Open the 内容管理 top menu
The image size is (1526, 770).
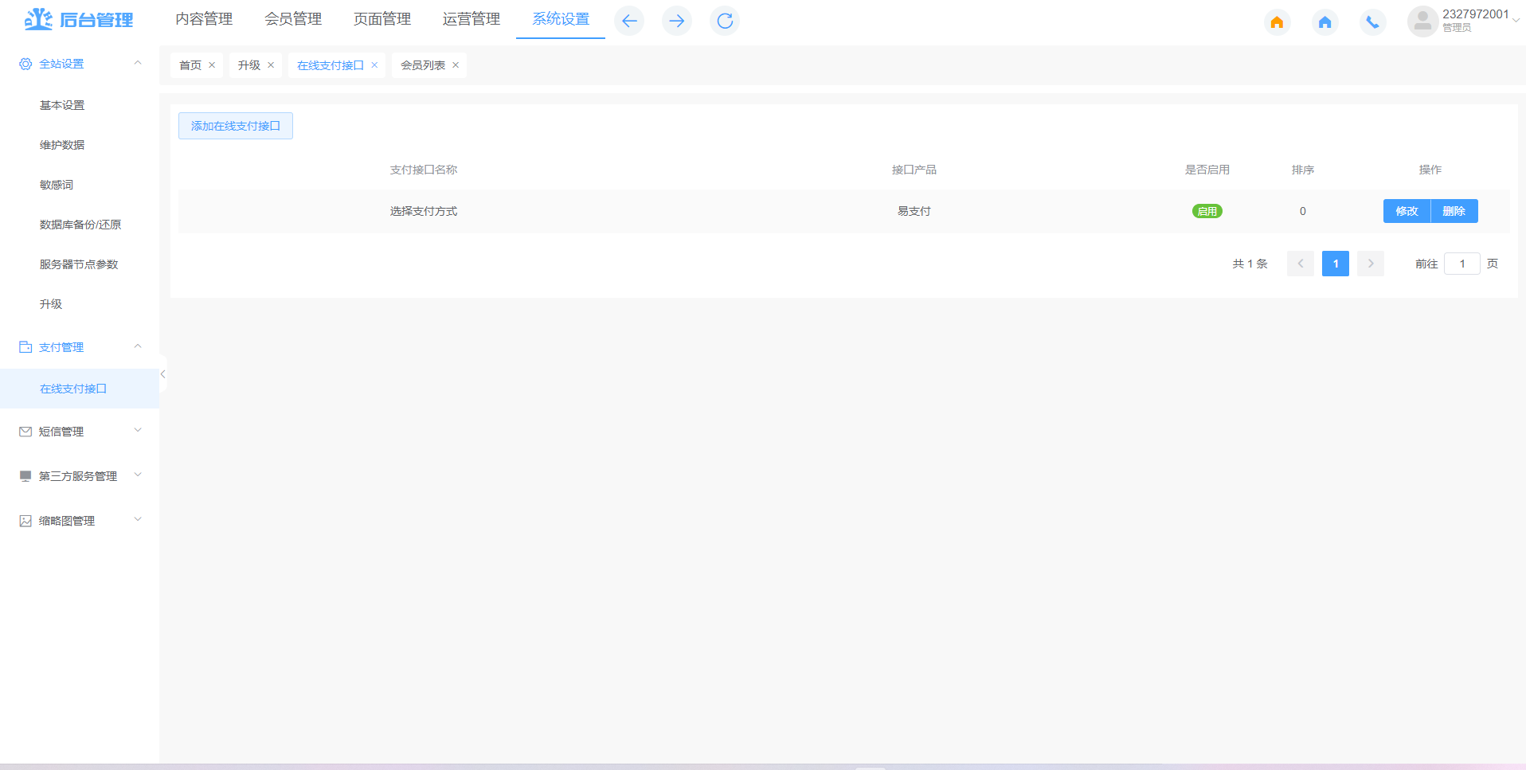(204, 19)
